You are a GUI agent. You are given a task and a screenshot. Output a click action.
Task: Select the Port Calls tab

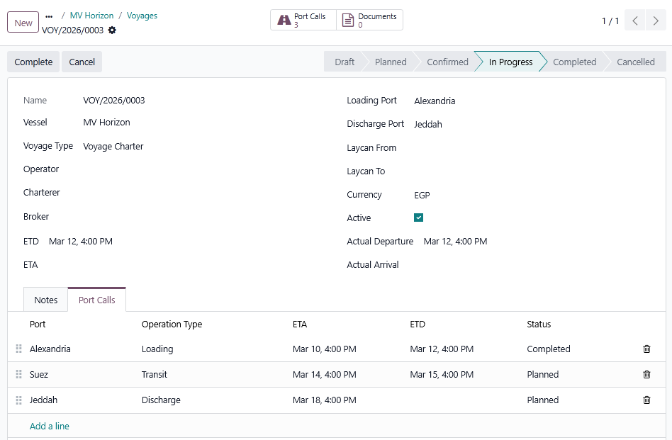click(96, 299)
